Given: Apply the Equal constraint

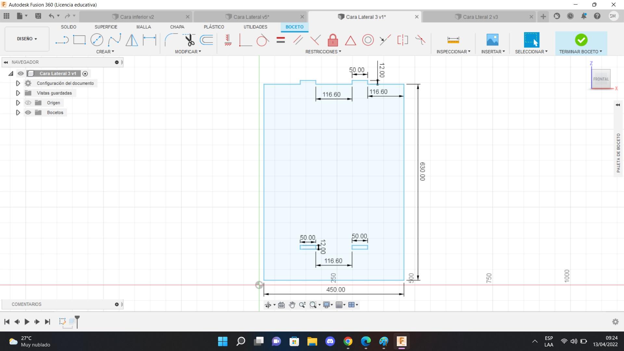Looking at the screenshot, I should tap(281, 40).
